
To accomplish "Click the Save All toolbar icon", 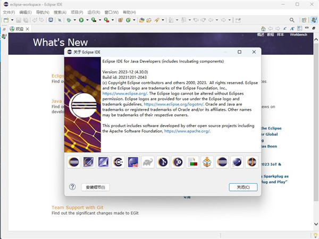I will pos(26,20).
